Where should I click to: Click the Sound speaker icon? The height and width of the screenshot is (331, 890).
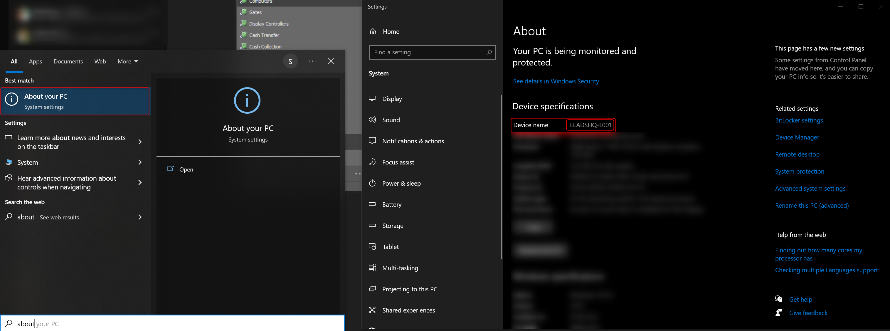point(372,120)
